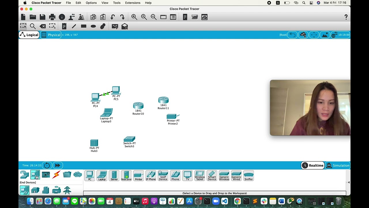Screen dimensions: 369x208
Task: Select Switch3 in the workspace
Action: point(129,139)
